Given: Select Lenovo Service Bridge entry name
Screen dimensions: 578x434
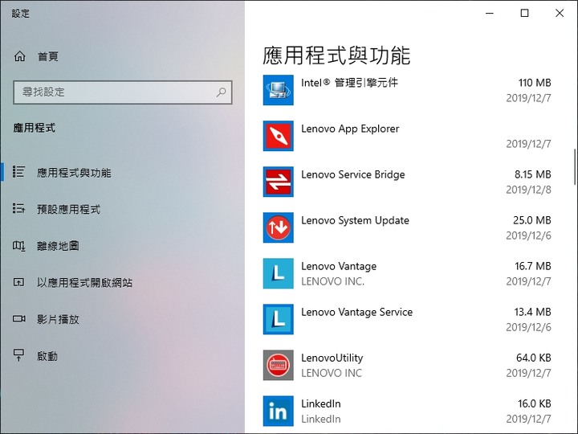Looking at the screenshot, I should pos(352,174).
